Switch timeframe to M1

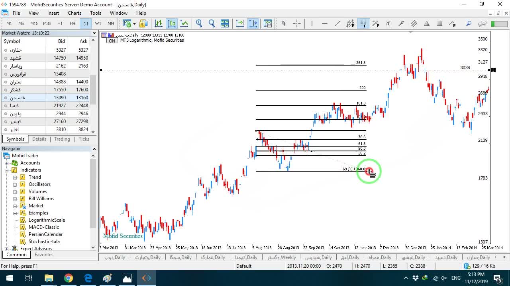[x=9, y=23]
